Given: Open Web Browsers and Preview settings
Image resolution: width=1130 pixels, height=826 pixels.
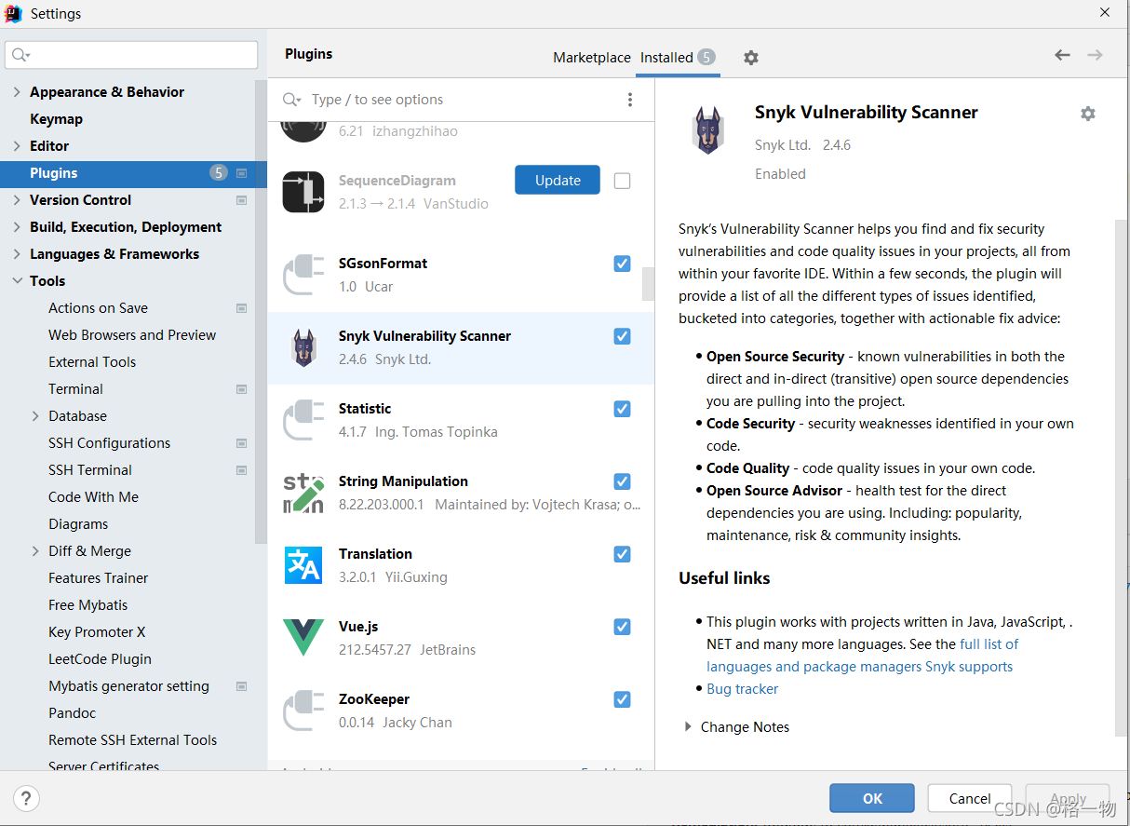Looking at the screenshot, I should [132, 335].
